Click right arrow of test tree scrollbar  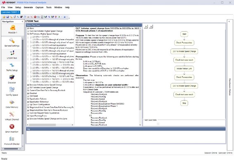(x=72, y=125)
